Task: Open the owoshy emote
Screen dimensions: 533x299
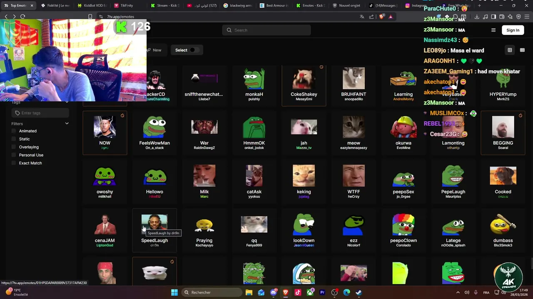Action: [105, 182]
